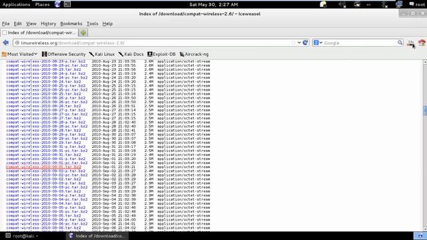Launch the Iceweasel icon in the top panel
Viewport: 427px width, 240px height.
pos(58,4)
